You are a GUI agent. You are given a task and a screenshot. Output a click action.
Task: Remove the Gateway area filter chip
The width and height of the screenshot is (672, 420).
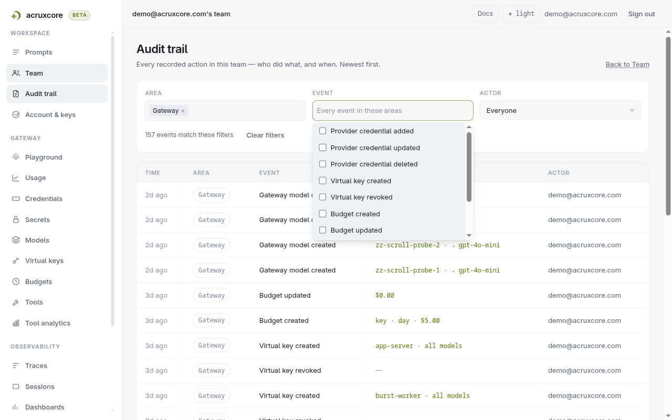click(x=183, y=111)
